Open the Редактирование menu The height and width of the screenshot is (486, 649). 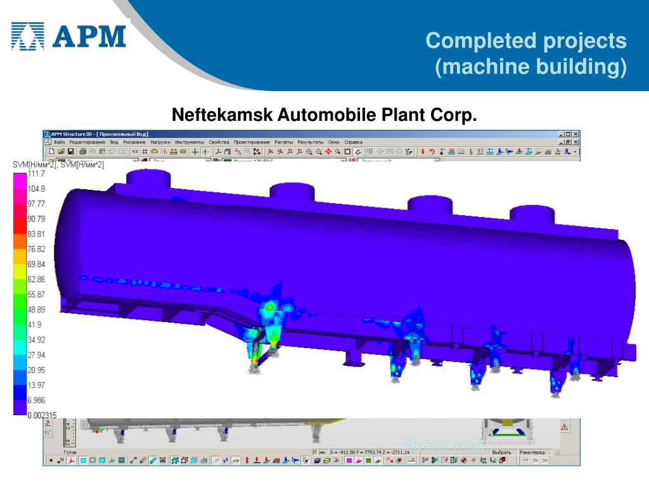coord(87,142)
